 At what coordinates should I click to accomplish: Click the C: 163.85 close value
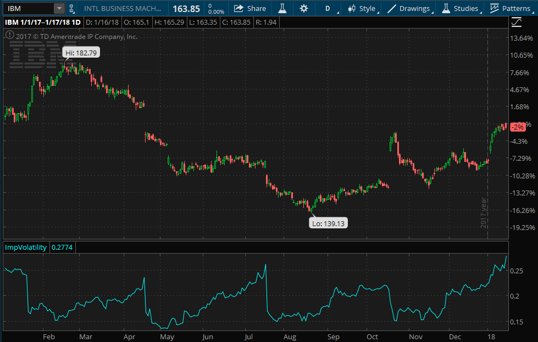click(x=236, y=23)
